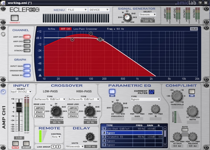Click graph node 3 marker
Viewport: 210px width, 150px height.
(x=100, y=39)
